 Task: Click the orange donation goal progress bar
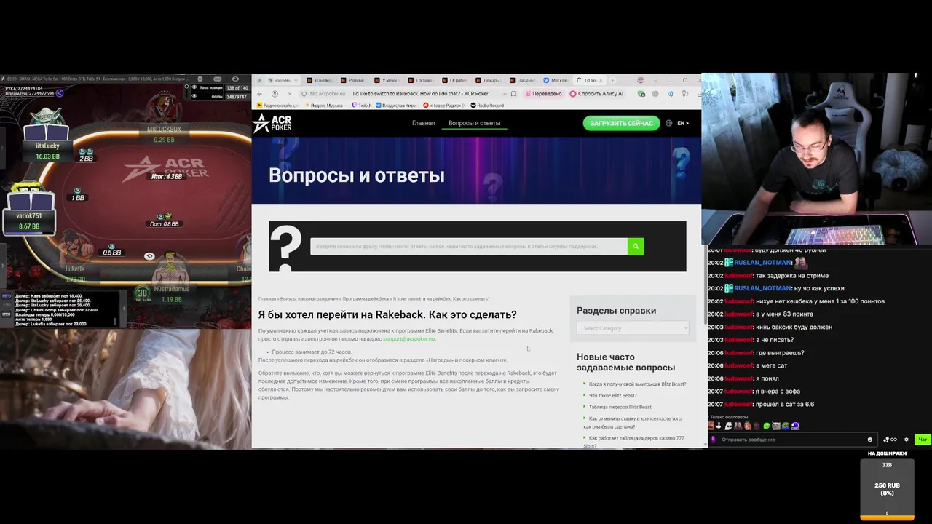pos(887,518)
